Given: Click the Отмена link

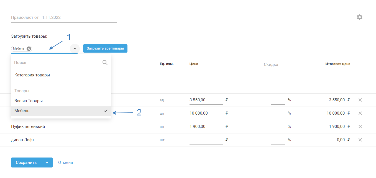Looking at the screenshot, I should (x=65, y=162).
